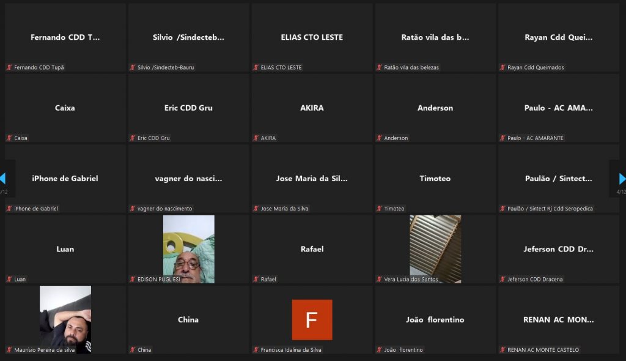Select the 'Jeferson CDD Dr...' participant name
Viewport: 626px width, 361px height.
point(559,249)
